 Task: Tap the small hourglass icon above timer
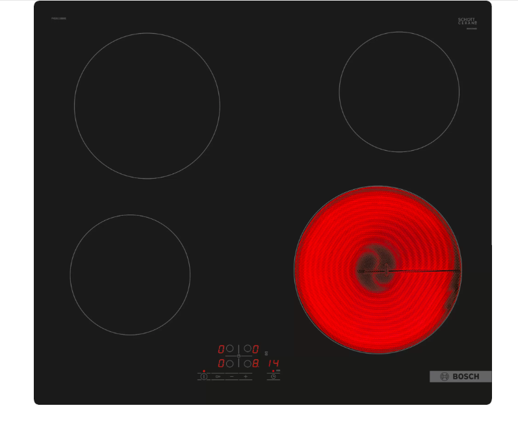point(266,353)
